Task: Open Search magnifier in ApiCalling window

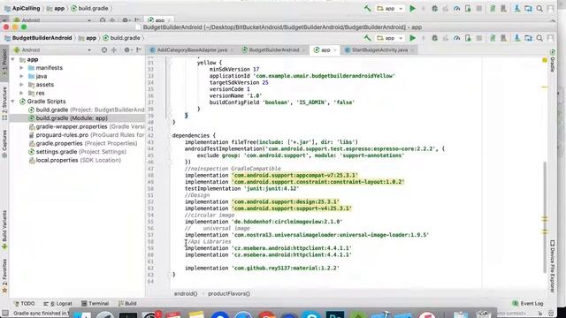Action: coord(539,8)
